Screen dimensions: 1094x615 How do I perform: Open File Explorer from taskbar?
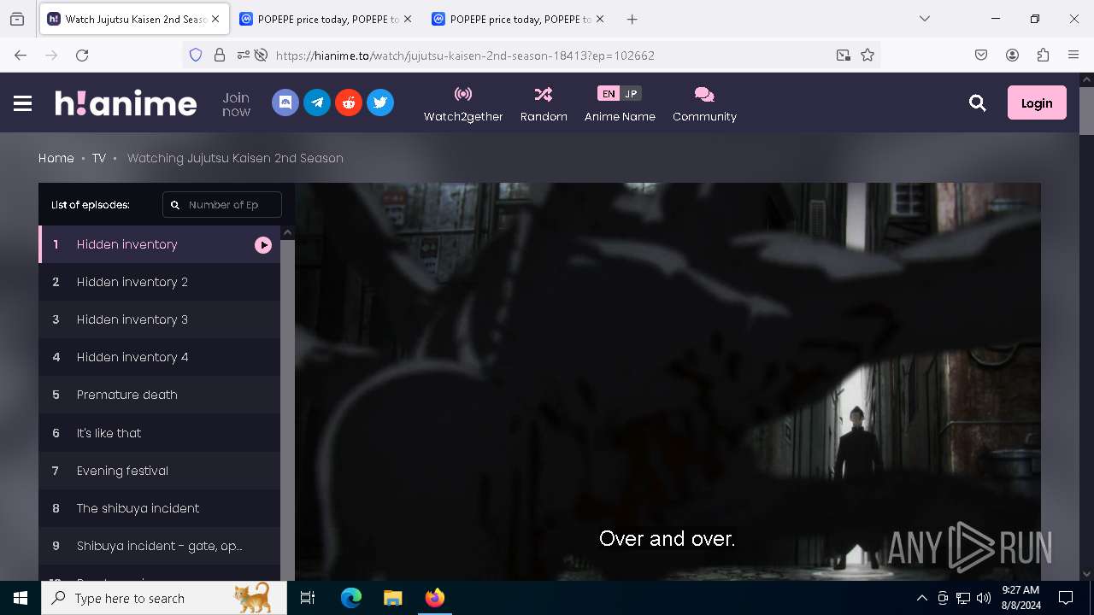click(392, 598)
